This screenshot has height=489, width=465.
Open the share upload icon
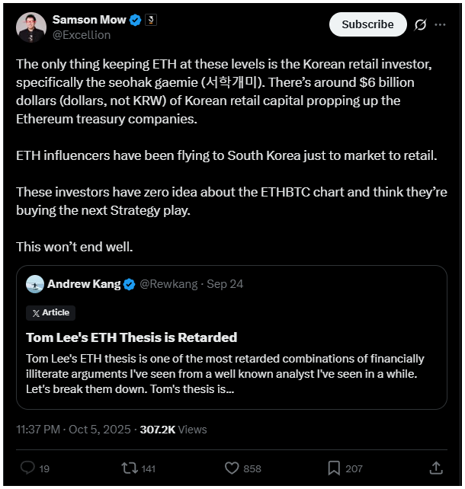436,468
